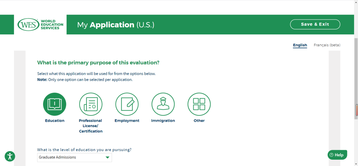
Task: Switch language to Français (beta)
Action: pos(327,45)
